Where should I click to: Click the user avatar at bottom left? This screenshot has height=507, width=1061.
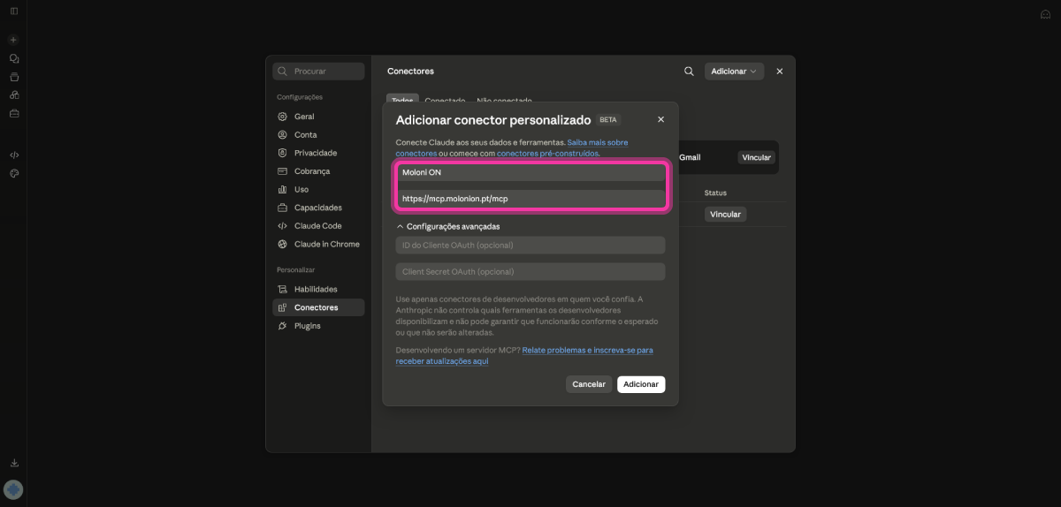13,489
